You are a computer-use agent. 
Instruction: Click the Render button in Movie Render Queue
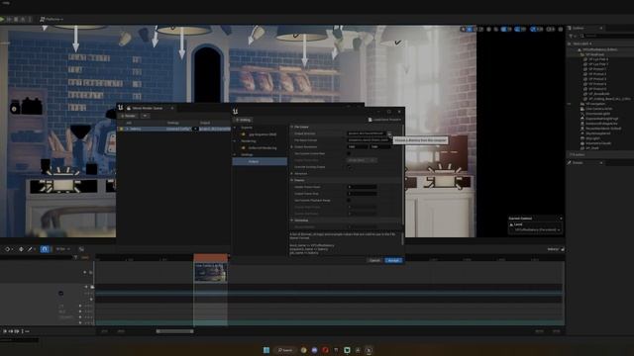128,116
